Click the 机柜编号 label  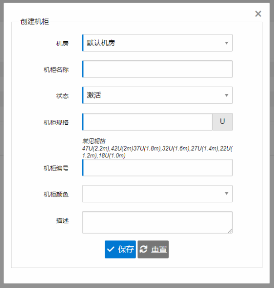56,168
